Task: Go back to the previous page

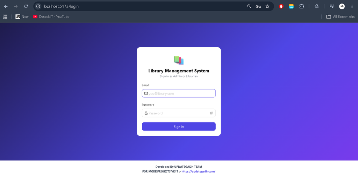Action: point(6,6)
